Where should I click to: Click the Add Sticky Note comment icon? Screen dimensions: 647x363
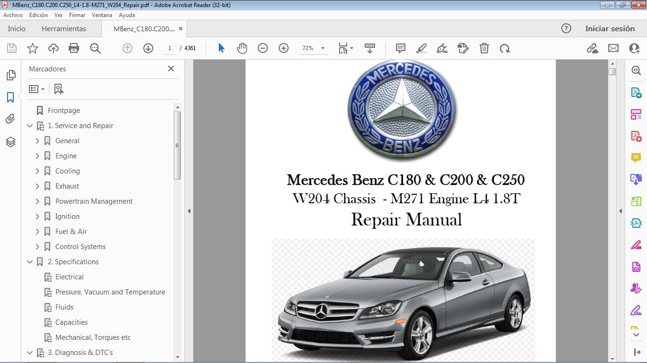[x=400, y=48]
